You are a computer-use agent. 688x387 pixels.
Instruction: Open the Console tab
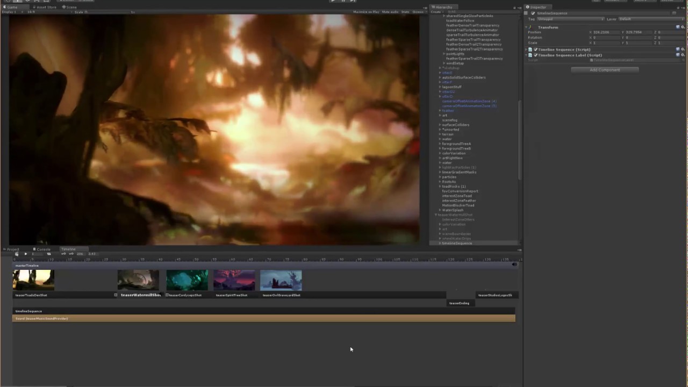[x=42, y=249]
